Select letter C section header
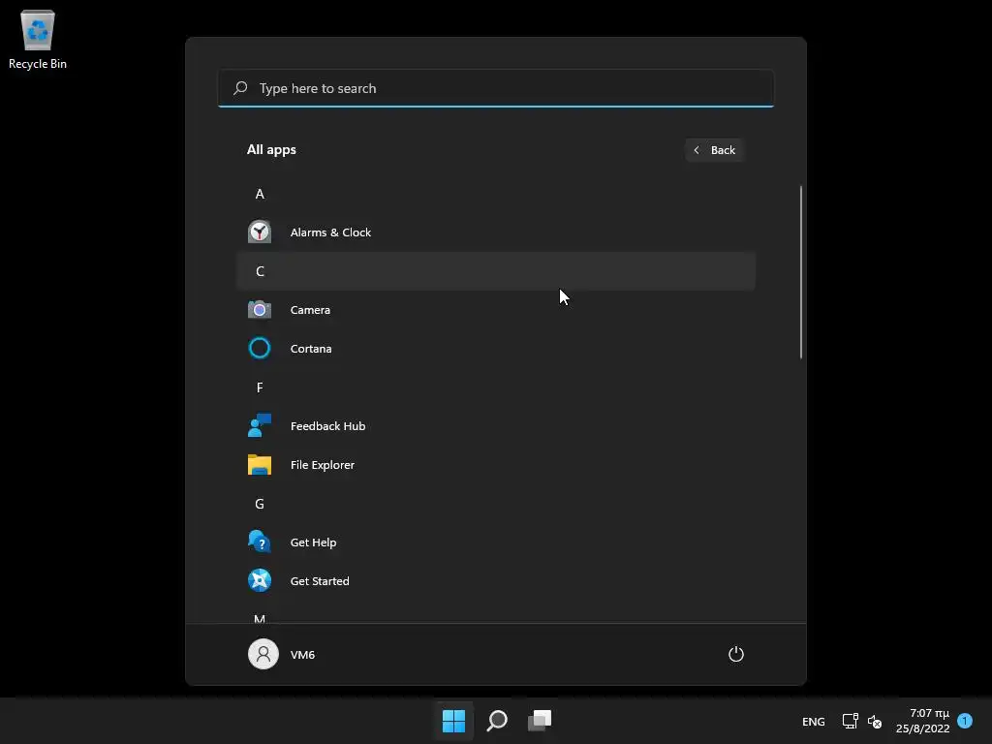Viewport: 992px width, 744px height. [x=496, y=271]
